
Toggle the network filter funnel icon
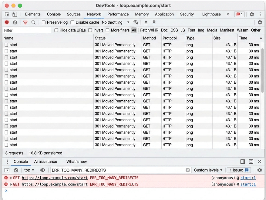click(x=25, y=22)
